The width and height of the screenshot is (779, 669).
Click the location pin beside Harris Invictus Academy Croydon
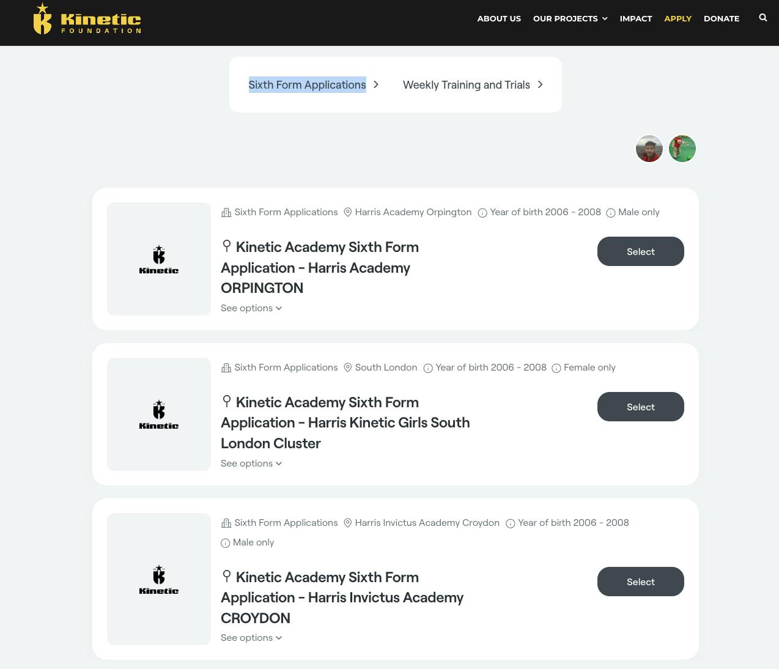pos(348,523)
